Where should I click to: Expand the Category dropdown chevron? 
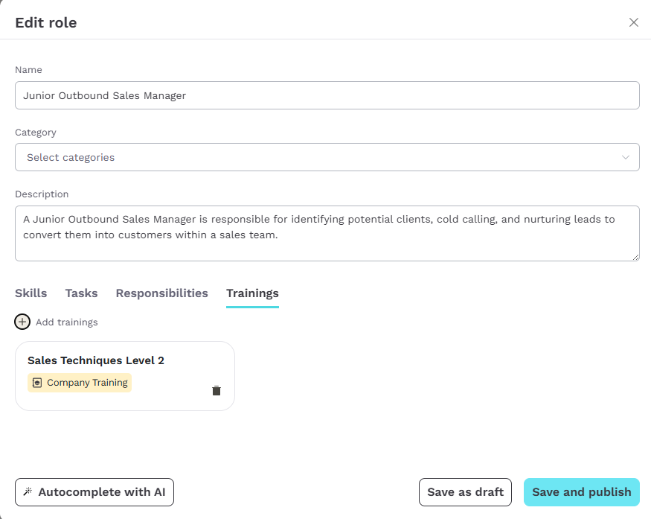[x=625, y=157]
